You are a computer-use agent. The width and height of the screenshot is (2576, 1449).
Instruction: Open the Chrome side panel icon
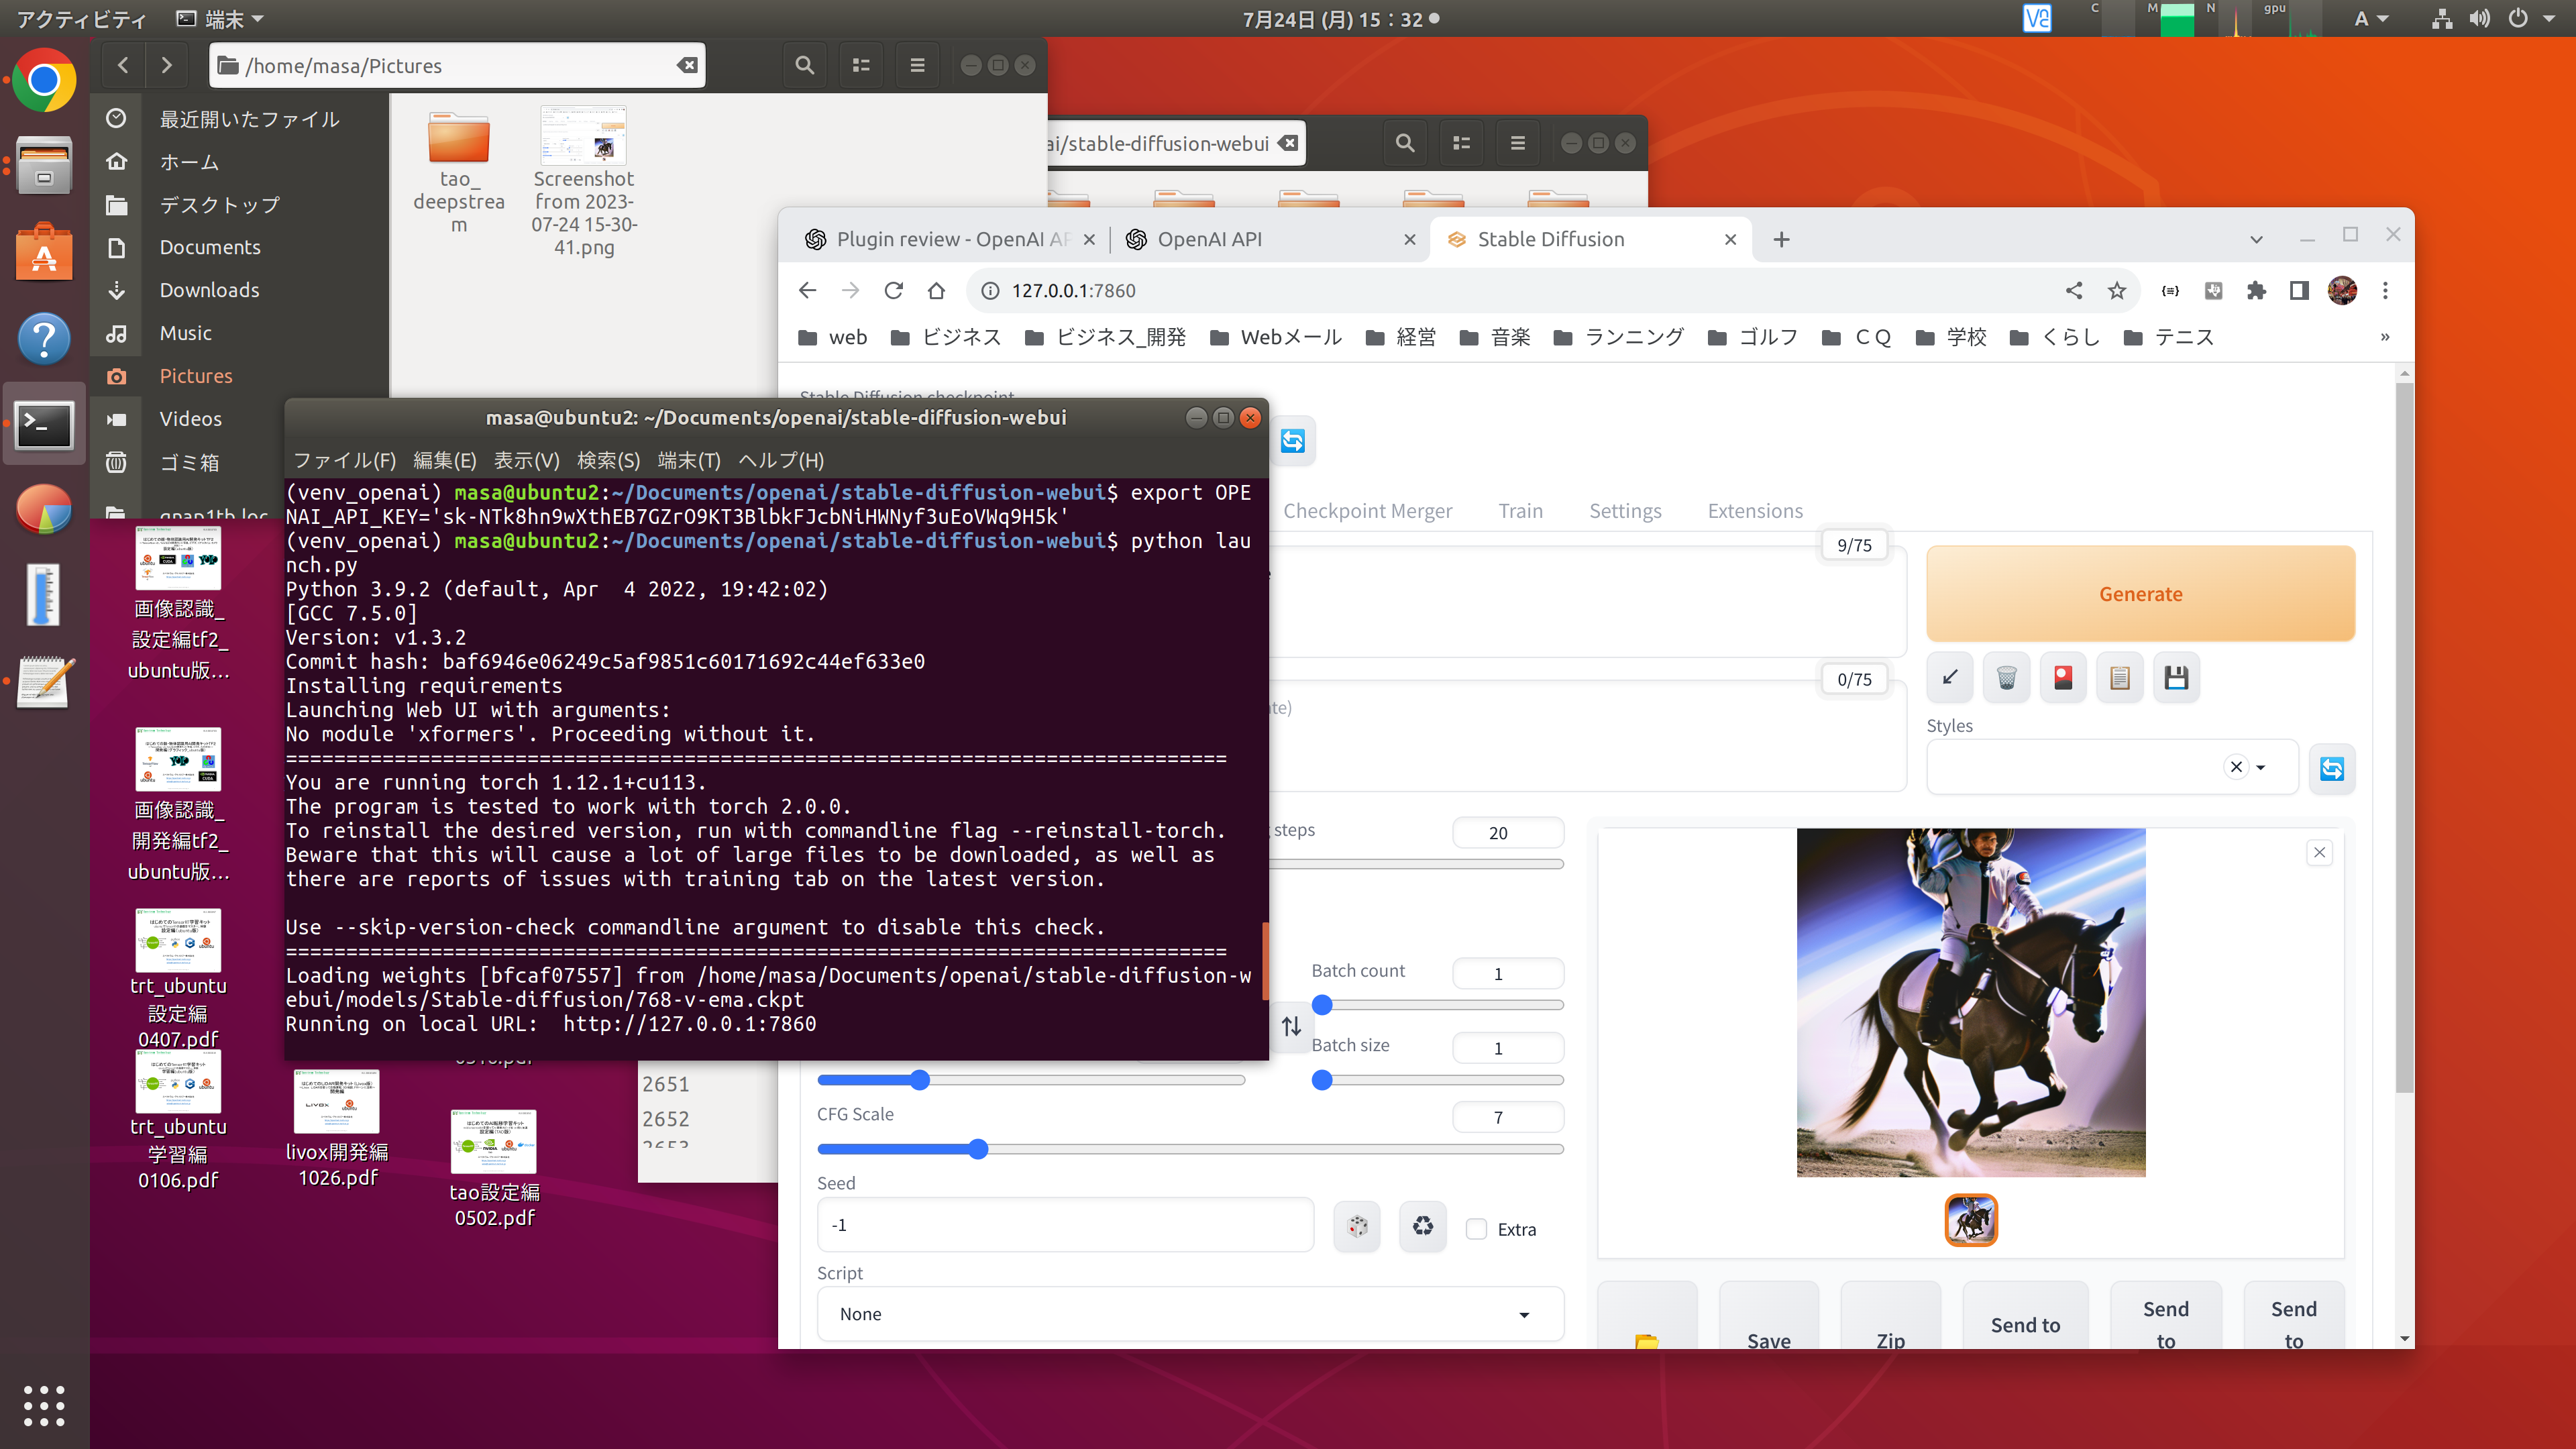[2298, 290]
